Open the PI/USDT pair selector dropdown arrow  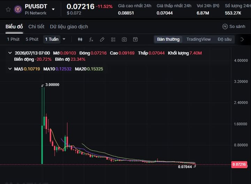click(53, 9)
